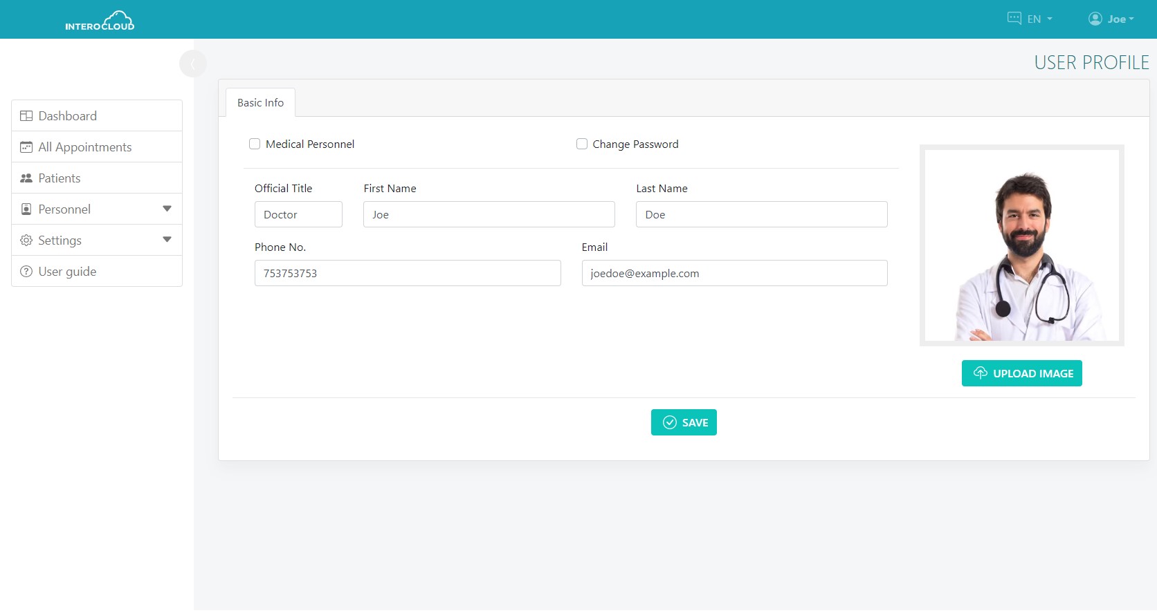
Task: Expand the Settings submenu arrow
Action: [x=167, y=240]
